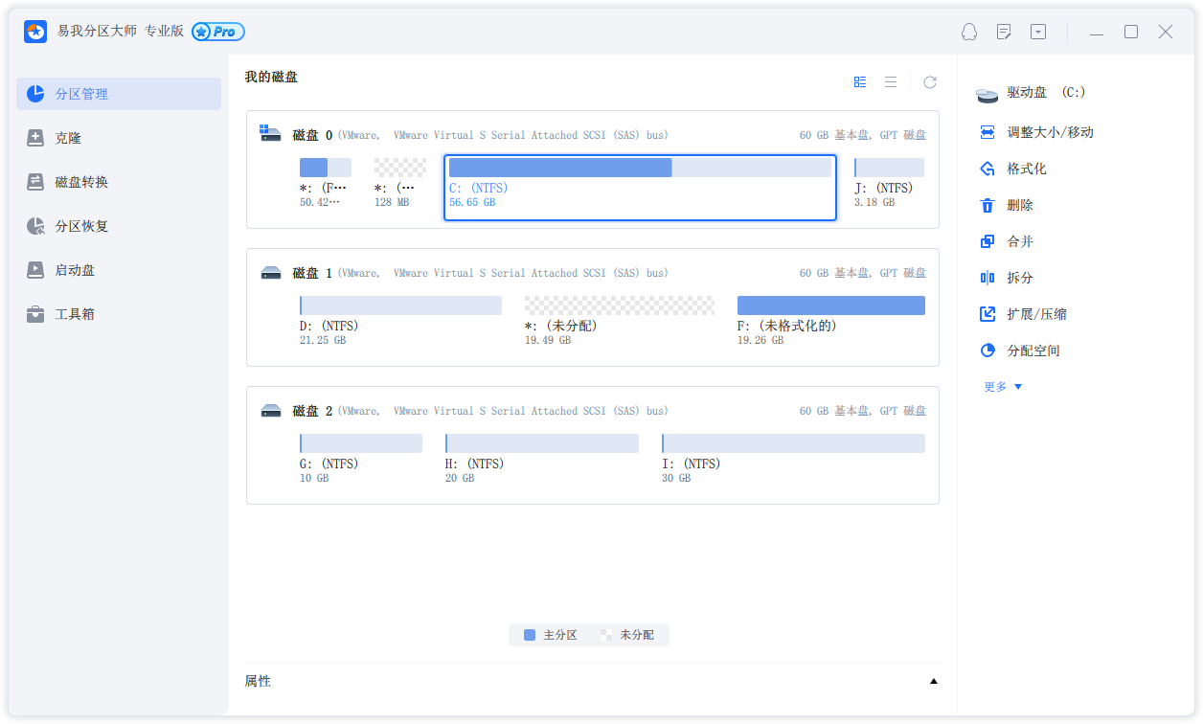This screenshot has width=1203, height=724.
Task: Open the 克隆 (Clone) sidebar tab
Action: [x=68, y=138]
